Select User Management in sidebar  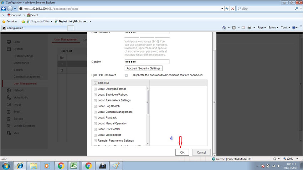click(x=25, y=84)
